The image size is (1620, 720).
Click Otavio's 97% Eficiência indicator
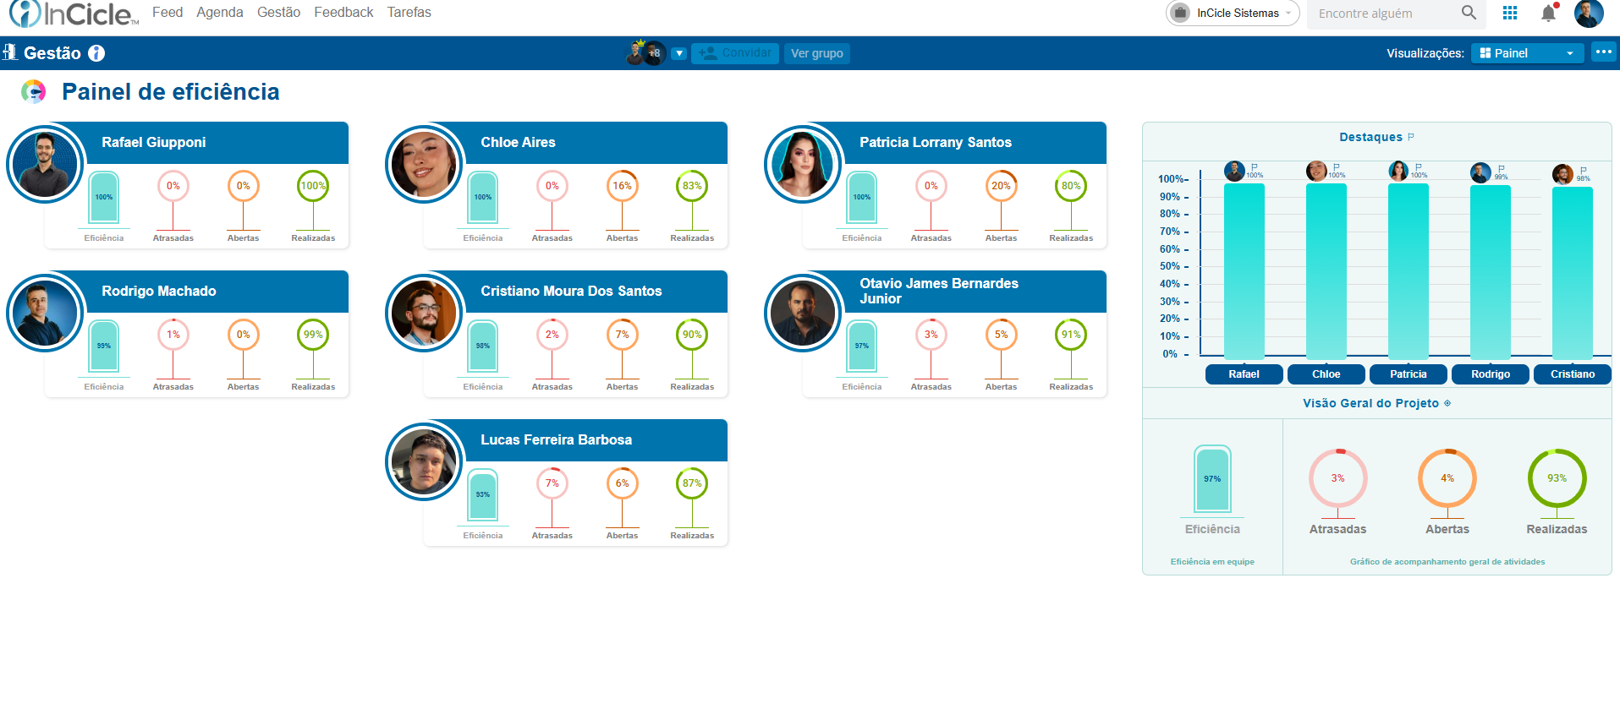[862, 346]
